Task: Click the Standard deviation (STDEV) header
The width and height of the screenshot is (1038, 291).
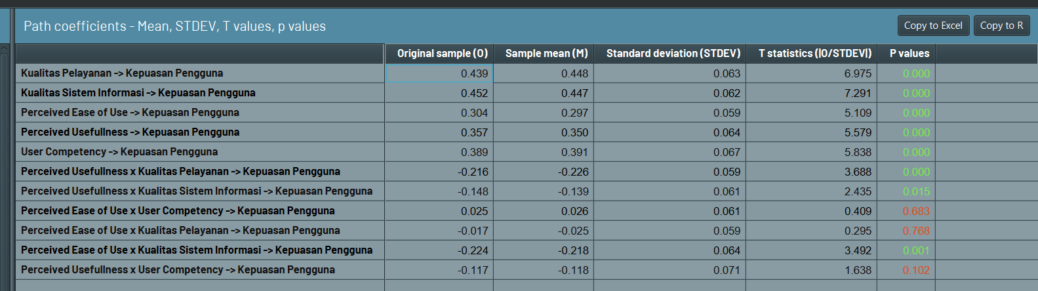Action: pyautogui.click(x=673, y=53)
